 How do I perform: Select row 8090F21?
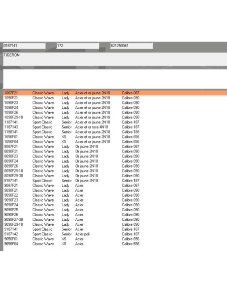pos(115,151)
